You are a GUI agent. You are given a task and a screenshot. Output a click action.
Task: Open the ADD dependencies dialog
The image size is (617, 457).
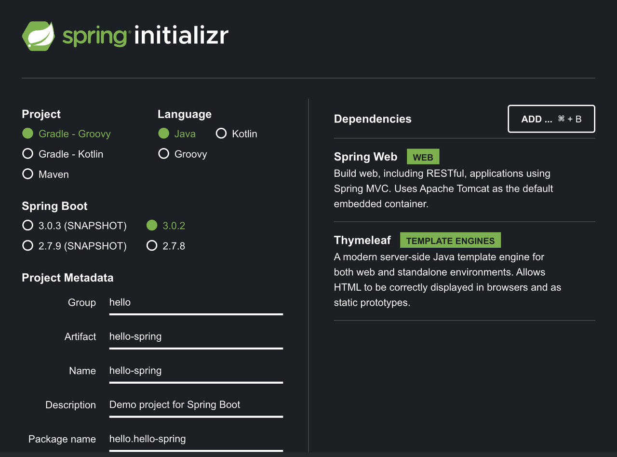(x=551, y=119)
